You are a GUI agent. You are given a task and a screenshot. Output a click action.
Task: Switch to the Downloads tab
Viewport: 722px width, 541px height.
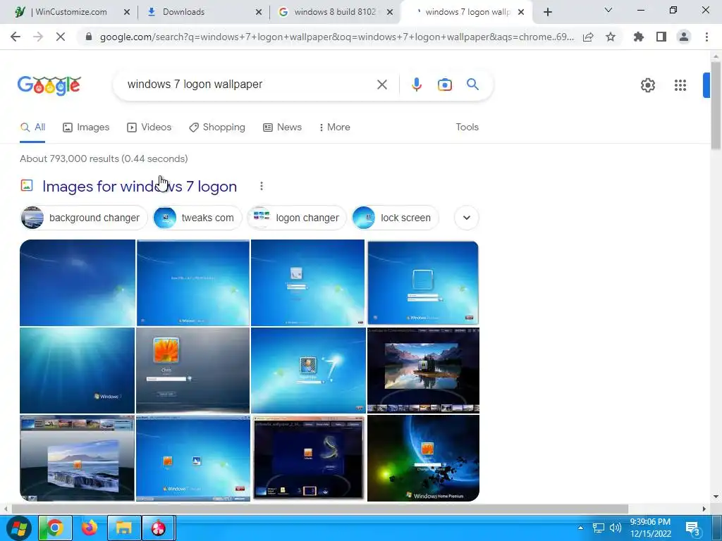coord(203,12)
